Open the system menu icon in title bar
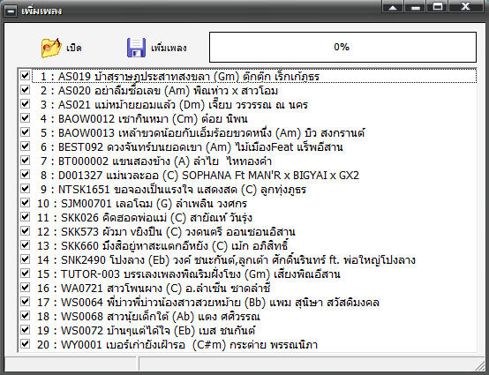Viewport: 489px width, 375px height. click(x=11, y=11)
